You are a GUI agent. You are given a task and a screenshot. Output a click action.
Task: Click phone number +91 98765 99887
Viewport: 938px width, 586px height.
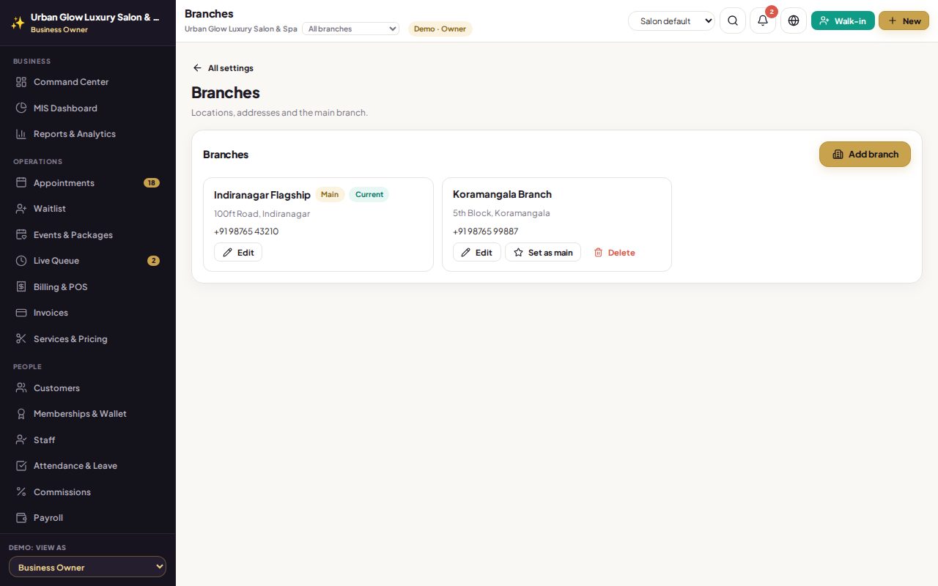point(485,231)
